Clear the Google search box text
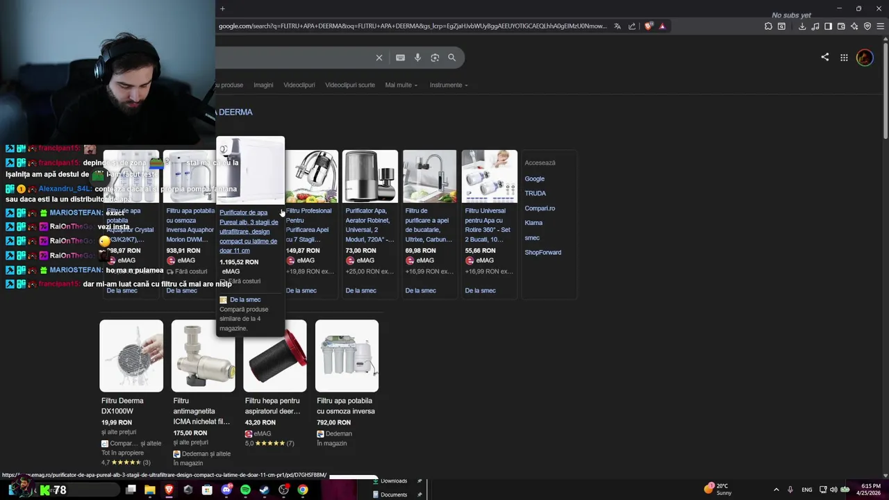 (379, 58)
